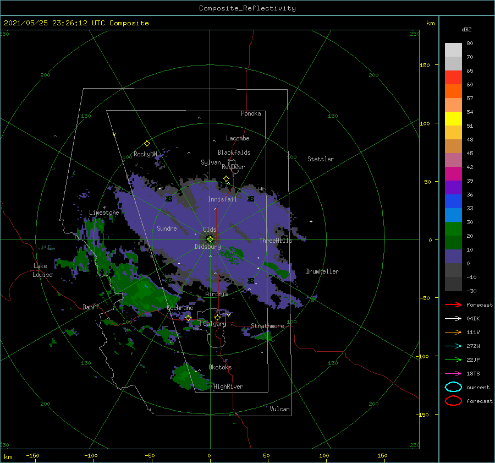Click the radar site marker at Olds
Image resolution: width=495 pixels, height=463 pixels.
click(210, 239)
